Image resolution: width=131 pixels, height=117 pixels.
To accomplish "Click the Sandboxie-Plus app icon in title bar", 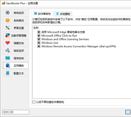I will (4, 3).
